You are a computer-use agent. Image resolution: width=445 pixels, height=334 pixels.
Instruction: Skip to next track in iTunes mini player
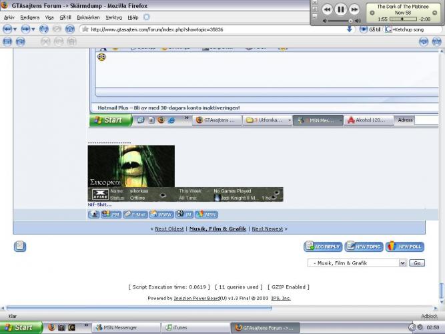pyautogui.click(x=354, y=10)
